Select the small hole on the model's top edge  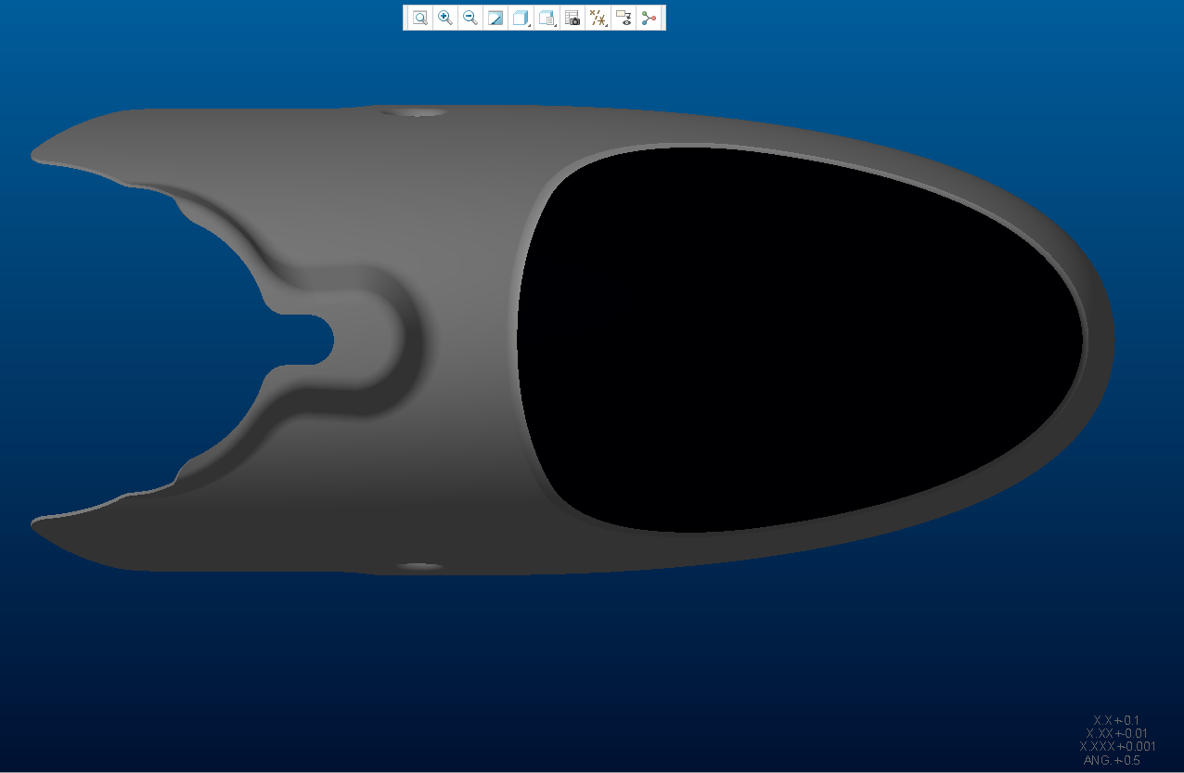pyautogui.click(x=415, y=112)
